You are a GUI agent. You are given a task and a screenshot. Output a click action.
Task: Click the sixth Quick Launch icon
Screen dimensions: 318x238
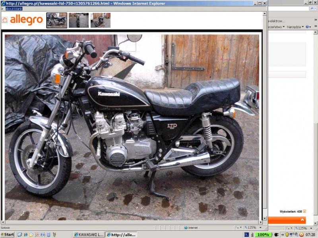click(48, 235)
